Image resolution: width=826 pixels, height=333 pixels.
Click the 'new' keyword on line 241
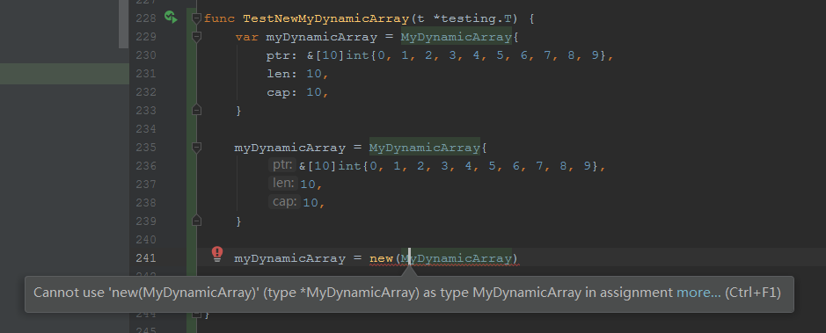coord(382,258)
